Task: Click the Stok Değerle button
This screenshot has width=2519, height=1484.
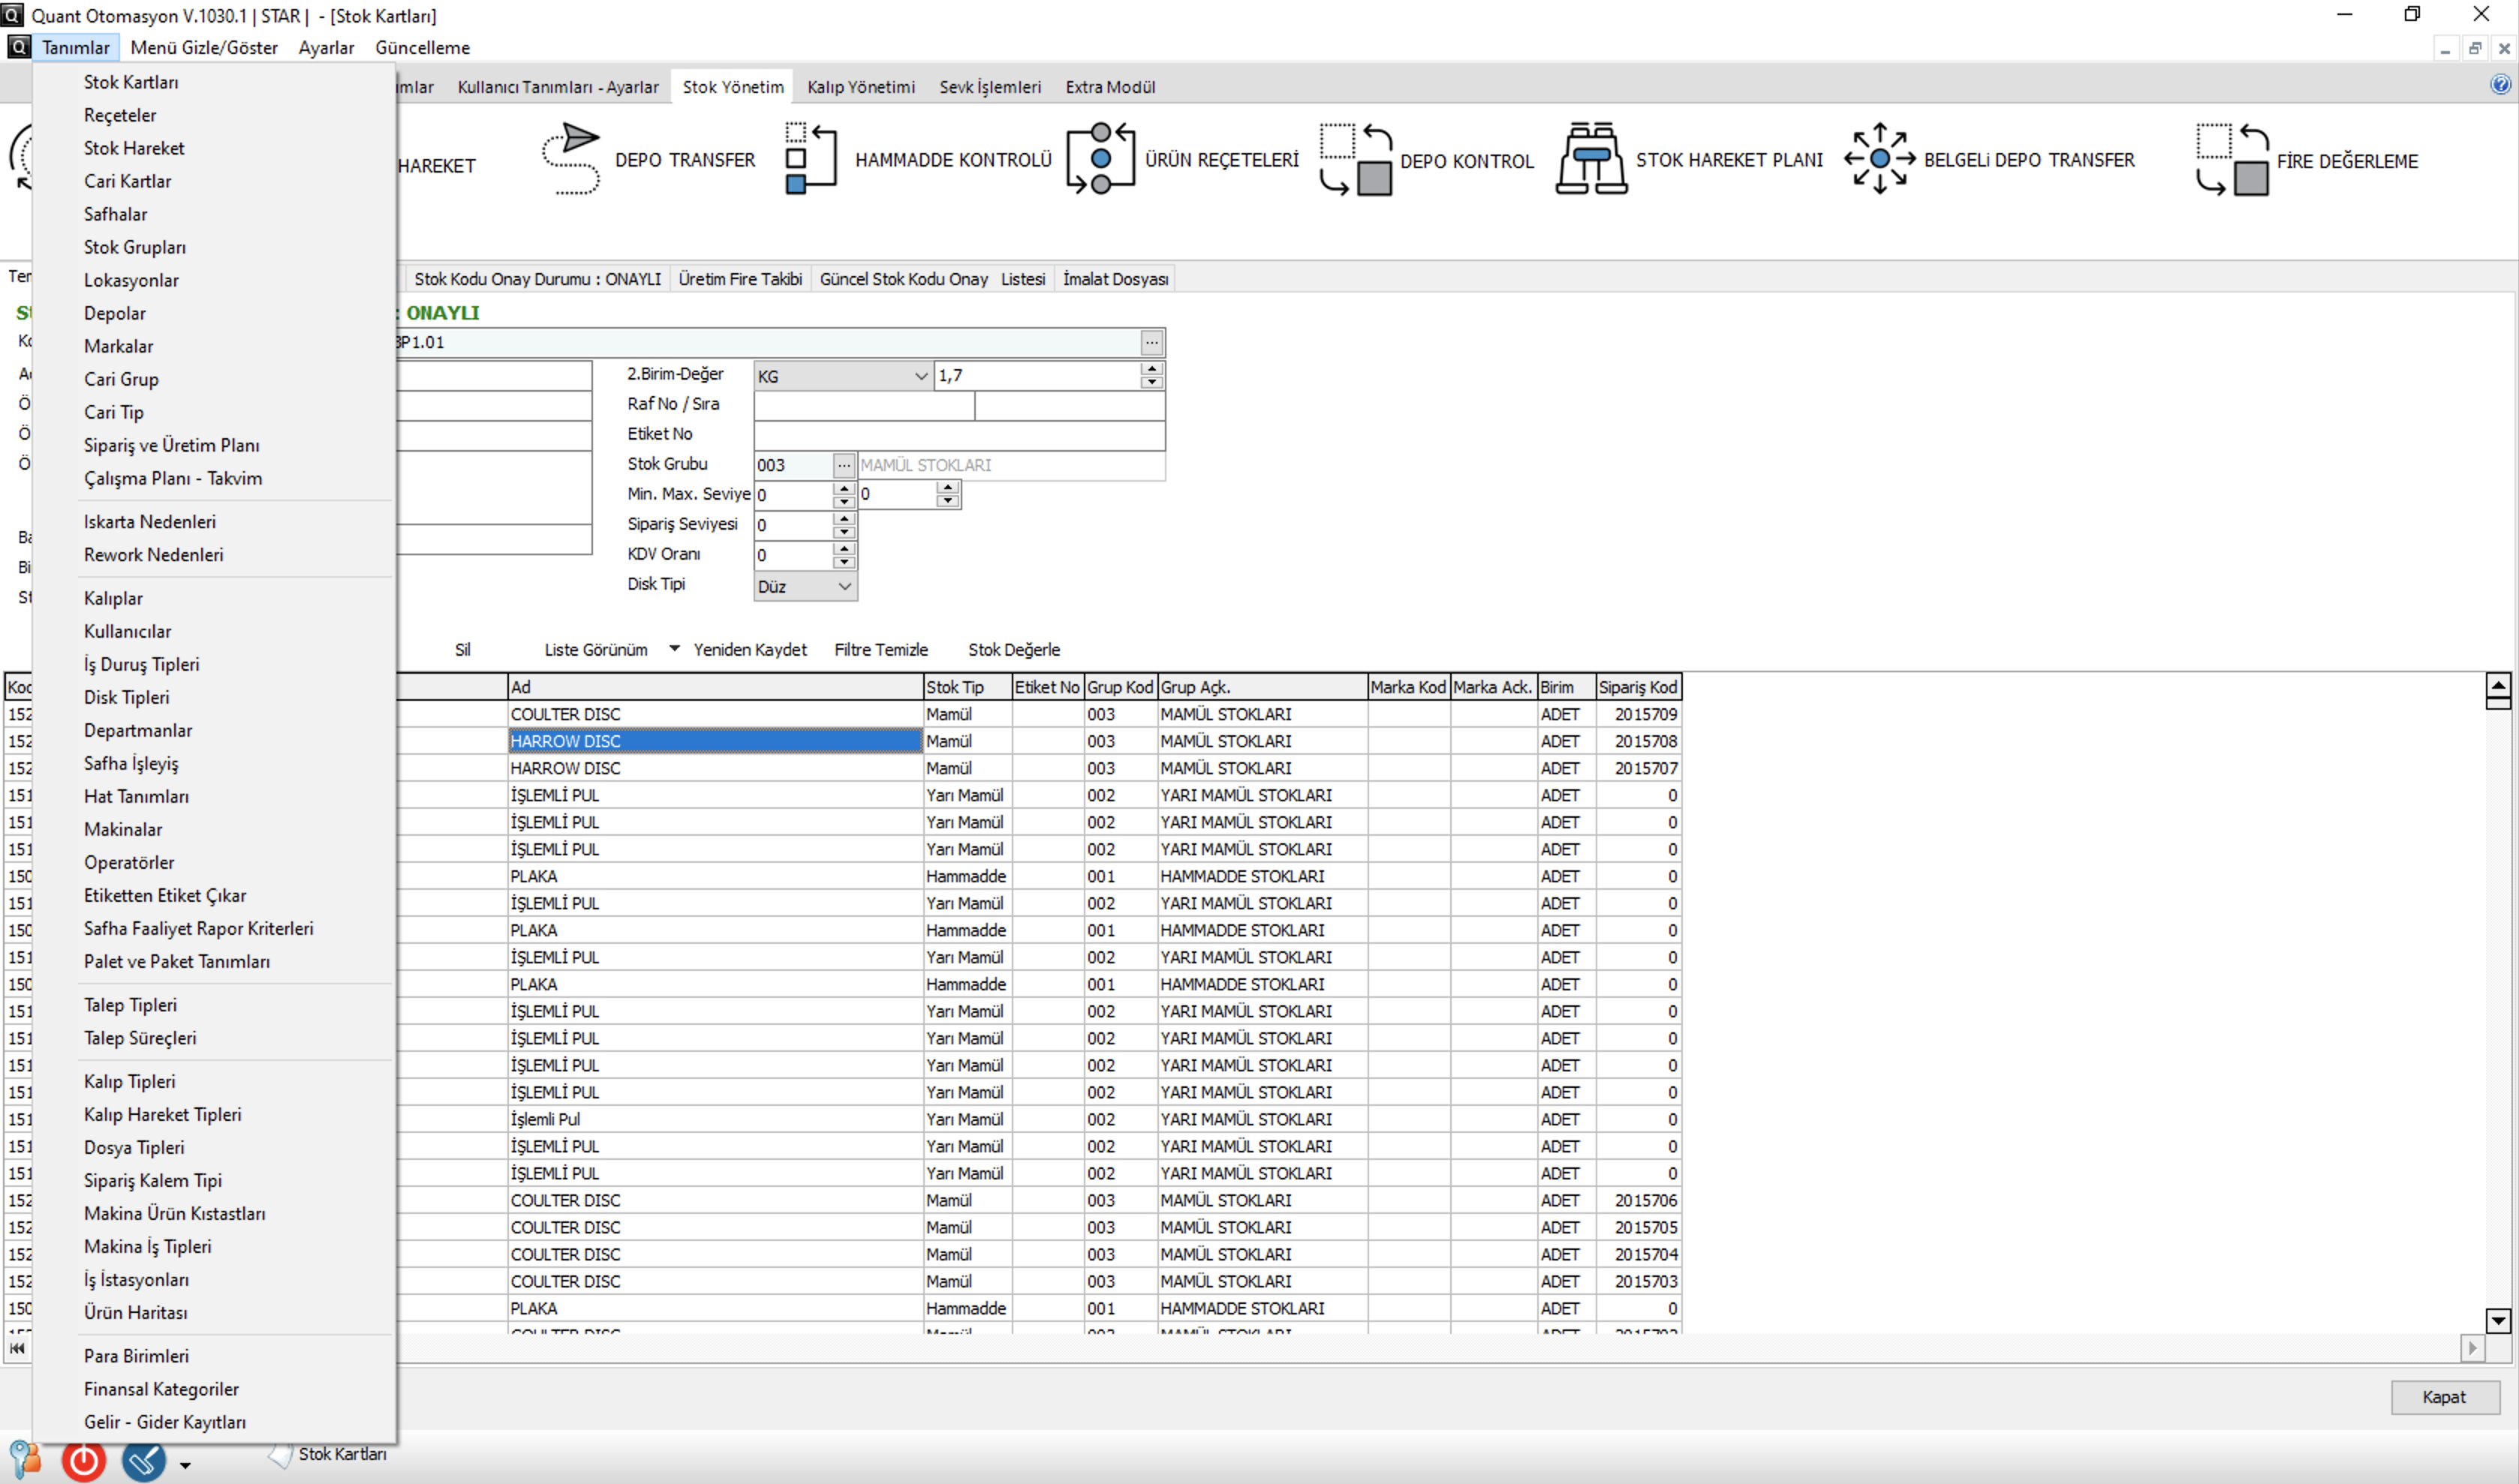Action: [x=1013, y=649]
